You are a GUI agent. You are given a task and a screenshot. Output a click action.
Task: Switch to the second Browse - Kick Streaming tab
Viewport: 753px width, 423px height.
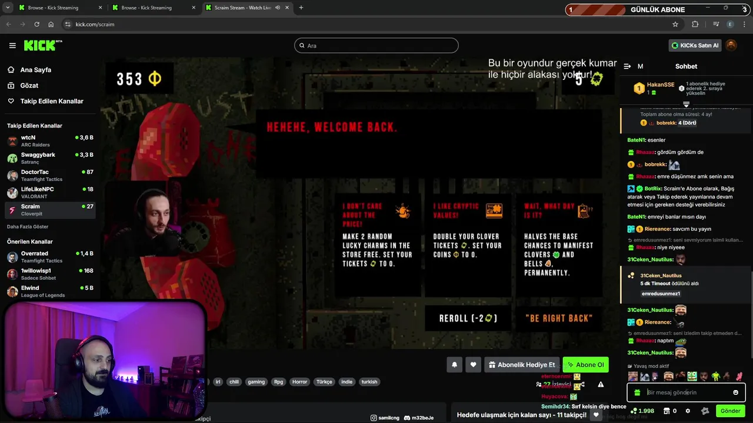153,8
